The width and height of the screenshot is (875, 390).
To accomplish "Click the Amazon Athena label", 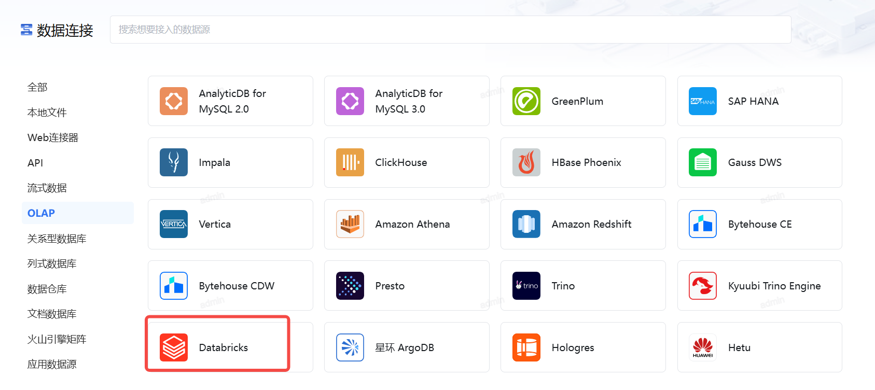I will 412,224.
